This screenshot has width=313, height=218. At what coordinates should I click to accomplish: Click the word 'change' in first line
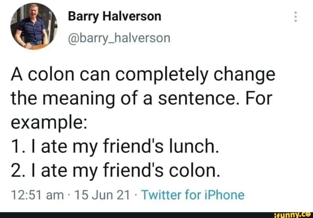point(245,76)
